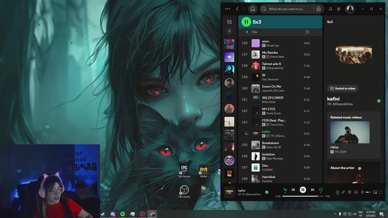Open the kafini title in Now Playing panel
This screenshot has width=388, height=218.
point(333,99)
